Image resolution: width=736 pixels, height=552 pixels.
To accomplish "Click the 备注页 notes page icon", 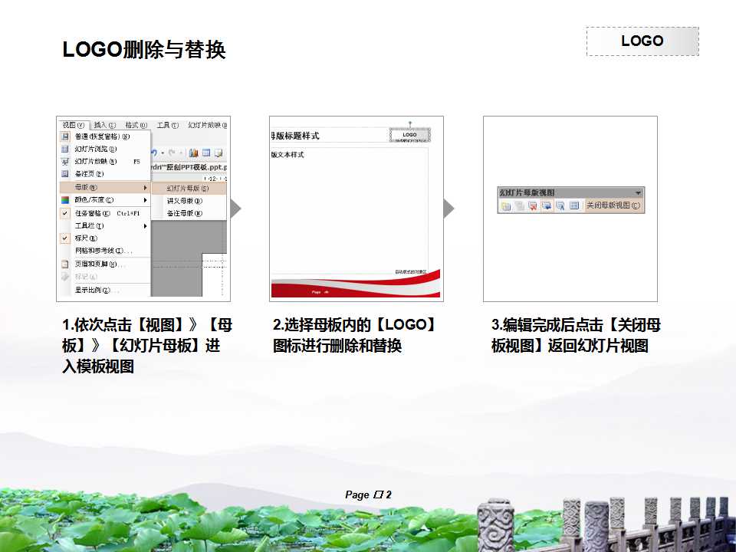I will pyautogui.click(x=64, y=172).
